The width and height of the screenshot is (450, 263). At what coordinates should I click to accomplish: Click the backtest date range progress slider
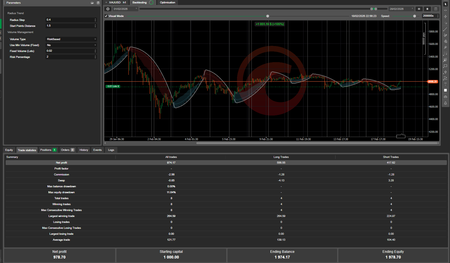(x=263, y=9)
